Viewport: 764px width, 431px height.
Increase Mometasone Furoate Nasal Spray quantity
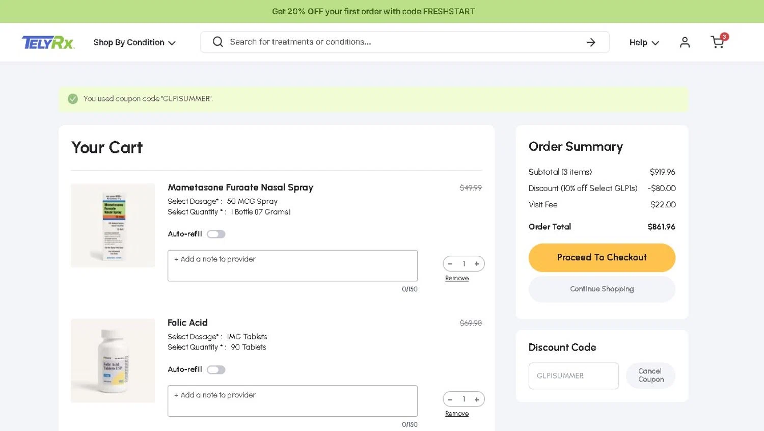point(477,264)
